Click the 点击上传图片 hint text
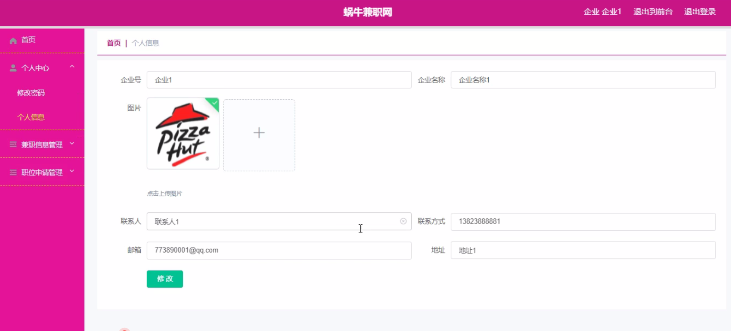Viewport: 731px width, 331px height. pos(164,194)
